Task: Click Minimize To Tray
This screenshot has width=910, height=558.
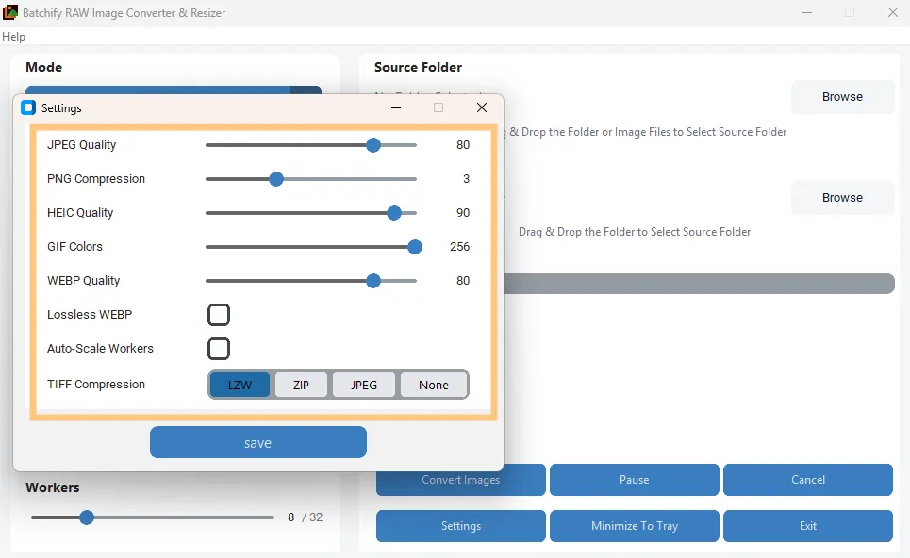Action: coord(633,525)
